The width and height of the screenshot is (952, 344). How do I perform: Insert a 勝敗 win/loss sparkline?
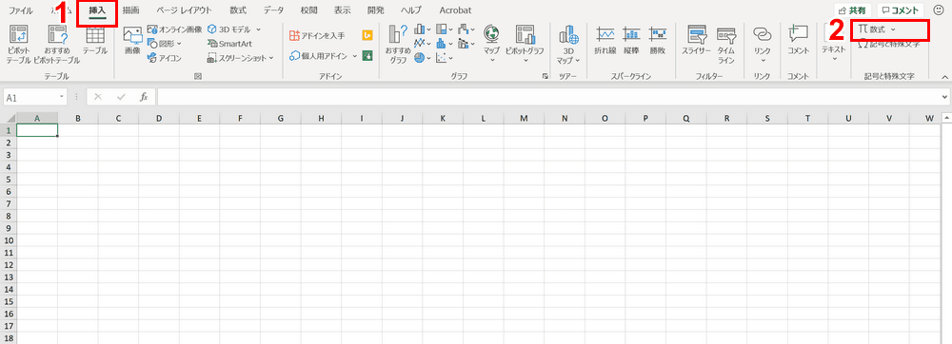(x=658, y=40)
